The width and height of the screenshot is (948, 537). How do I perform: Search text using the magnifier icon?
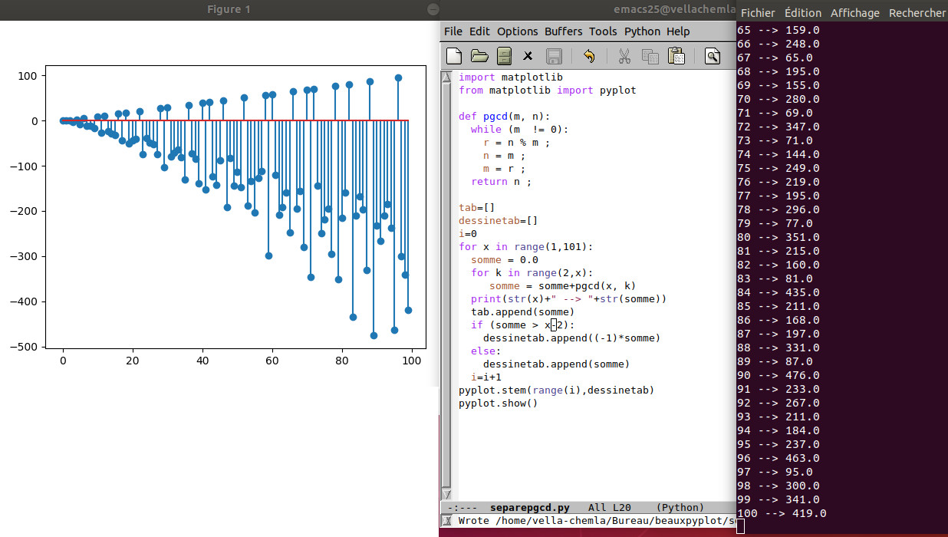point(713,55)
